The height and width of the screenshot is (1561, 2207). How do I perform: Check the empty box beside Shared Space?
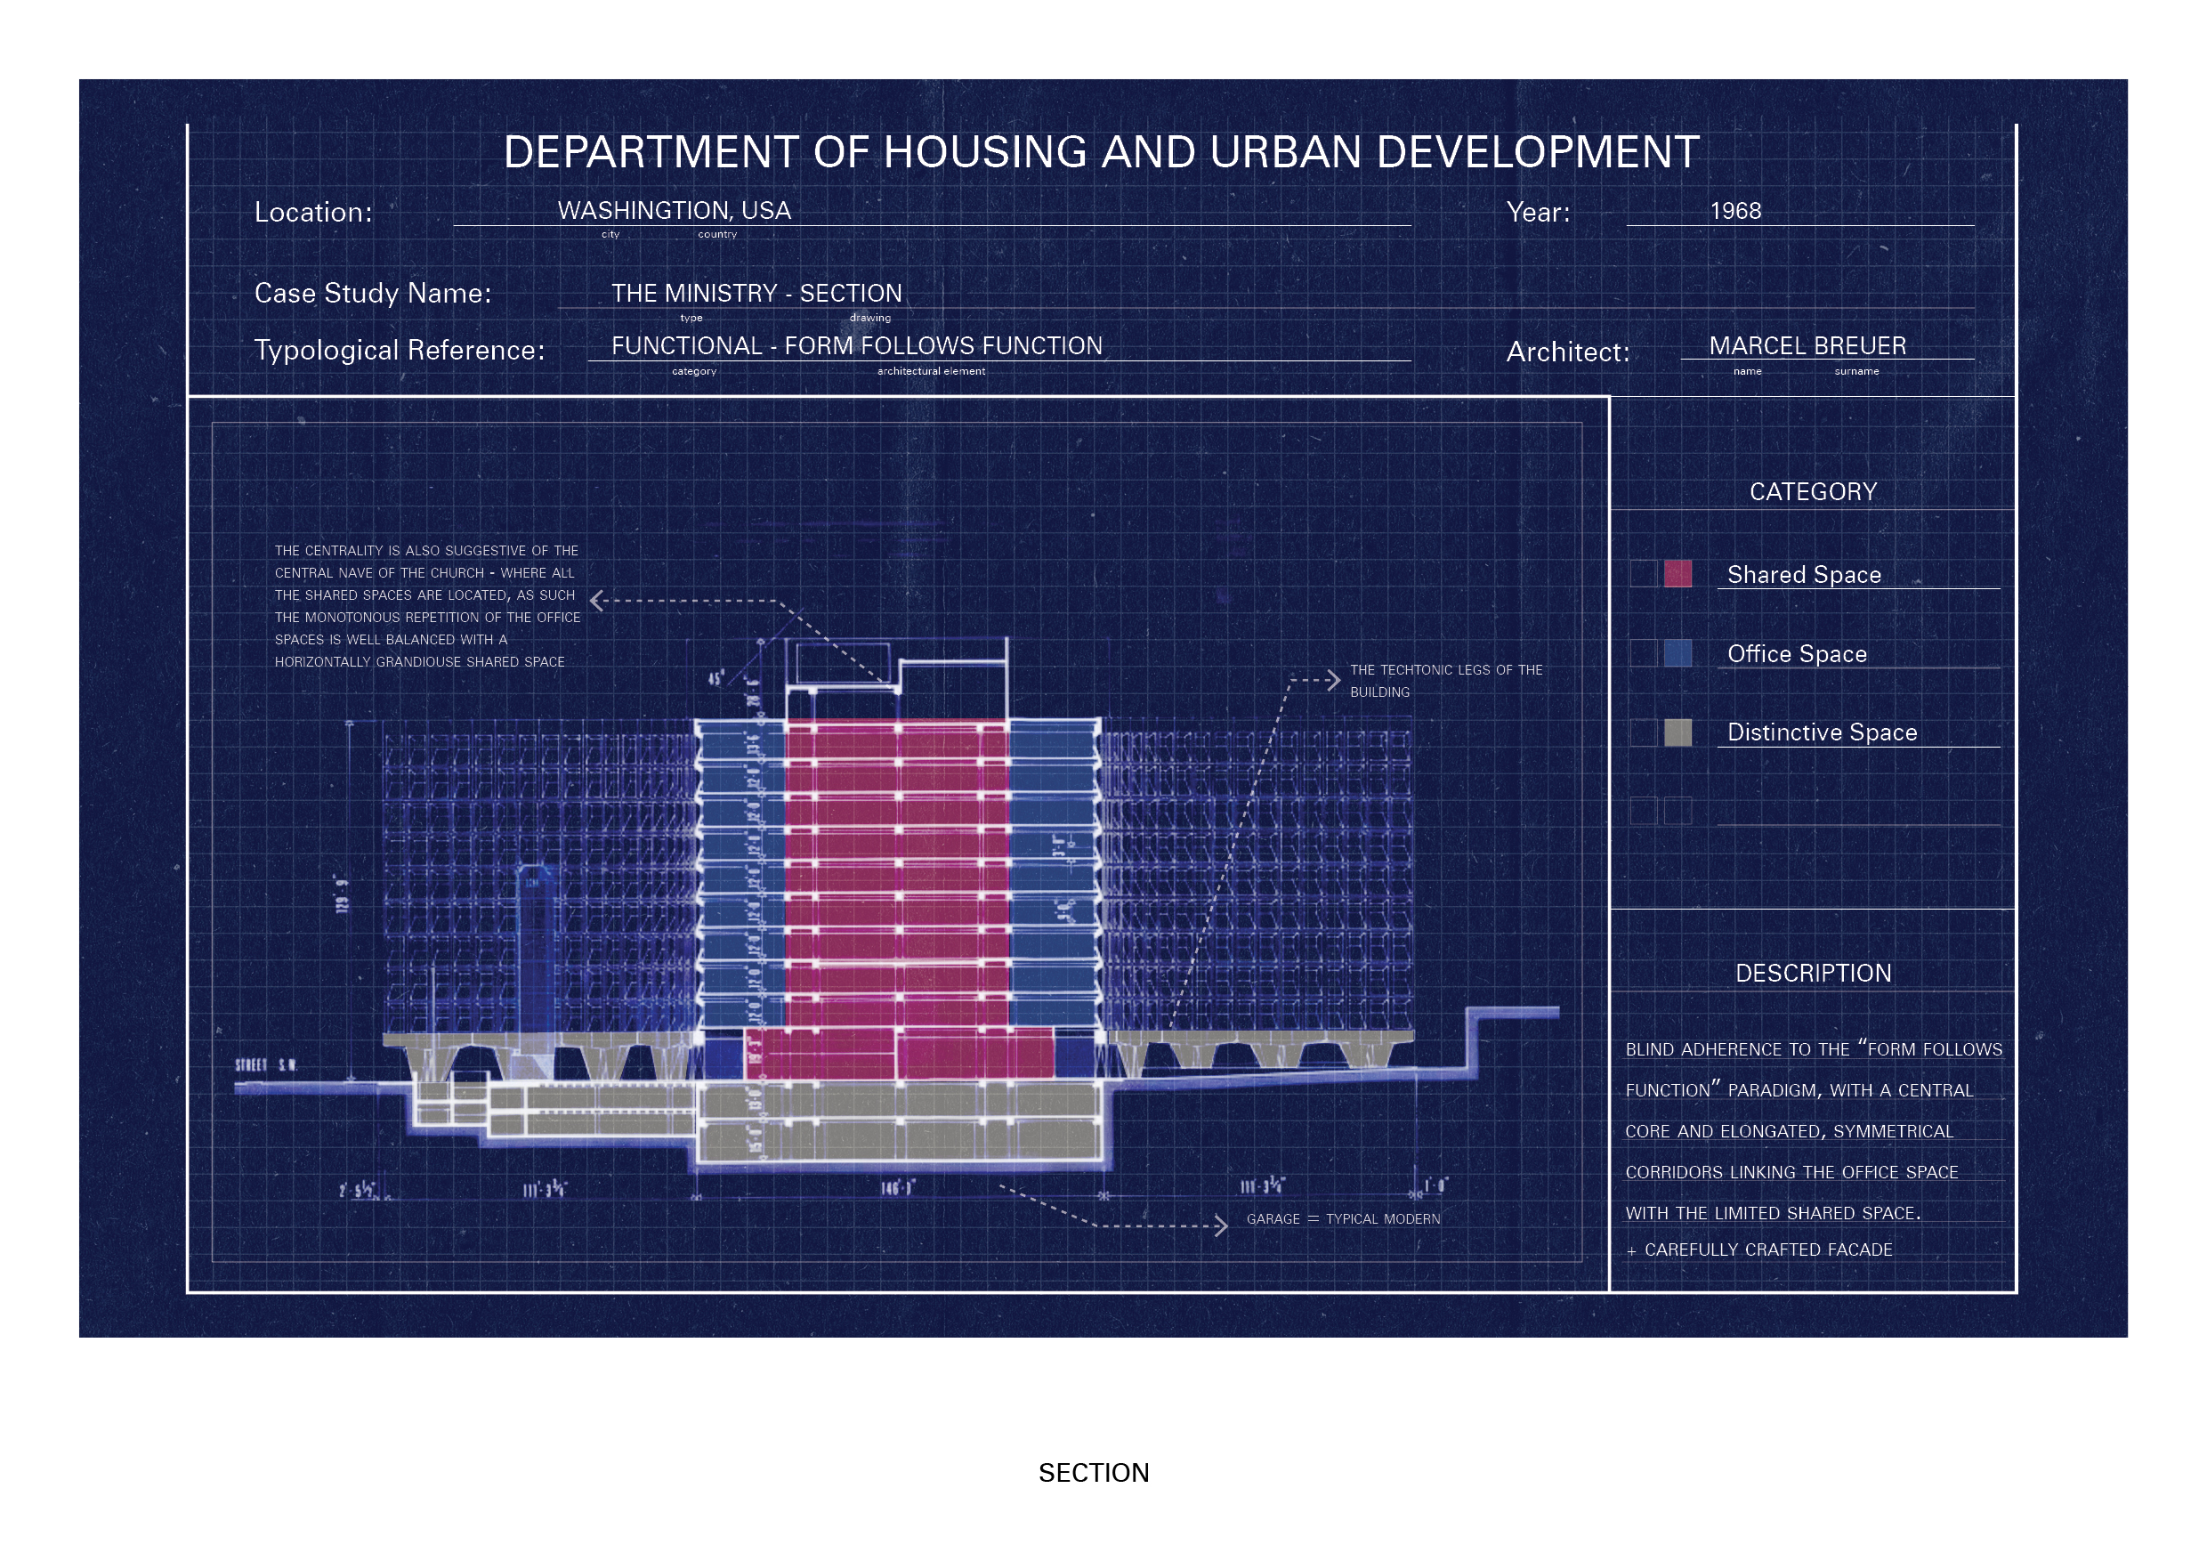[x=1644, y=574]
